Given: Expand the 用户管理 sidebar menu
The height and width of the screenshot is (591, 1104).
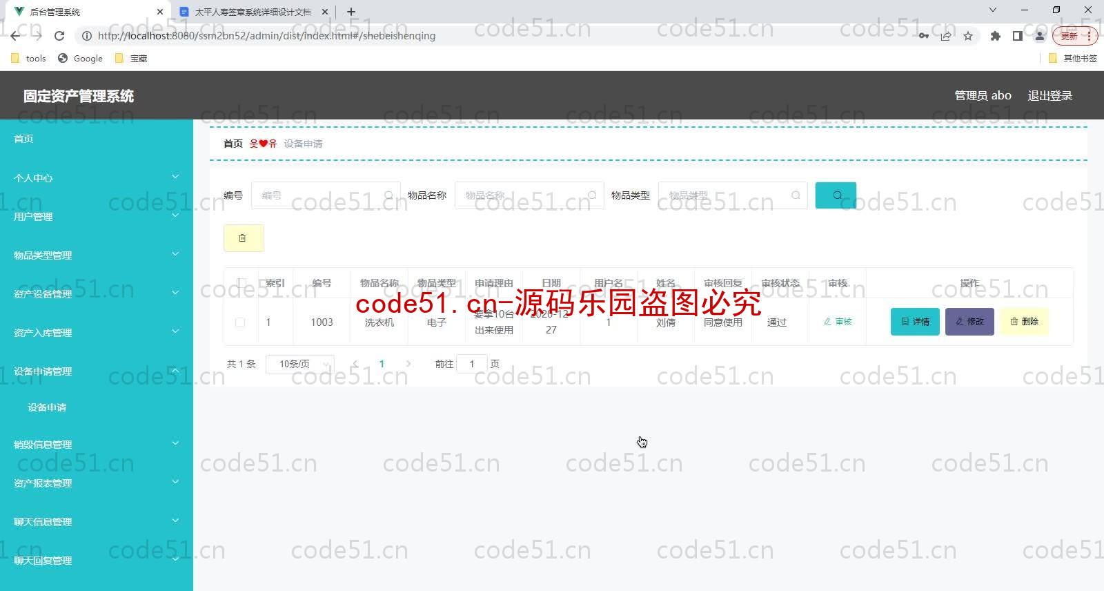Looking at the screenshot, I should tap(97, 217).
